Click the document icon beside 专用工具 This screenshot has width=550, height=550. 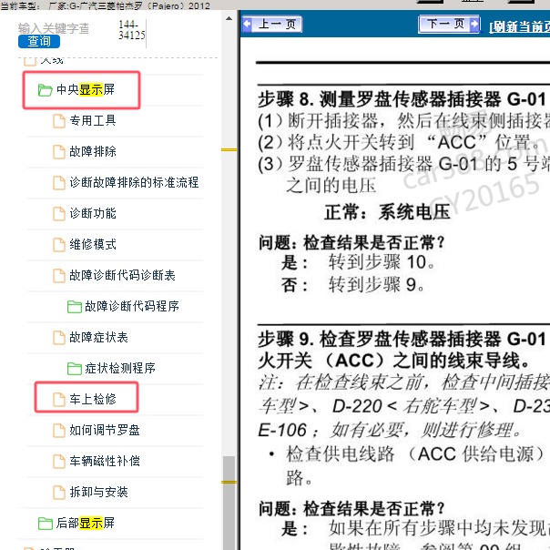[59, 121]
